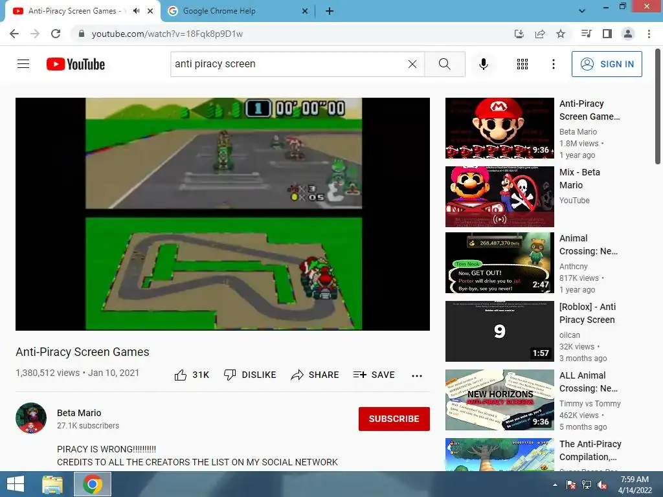This screenshot has width=663, height=497.
Task: Go forward with browser forward arrow
Action: [x=35, y=34]
